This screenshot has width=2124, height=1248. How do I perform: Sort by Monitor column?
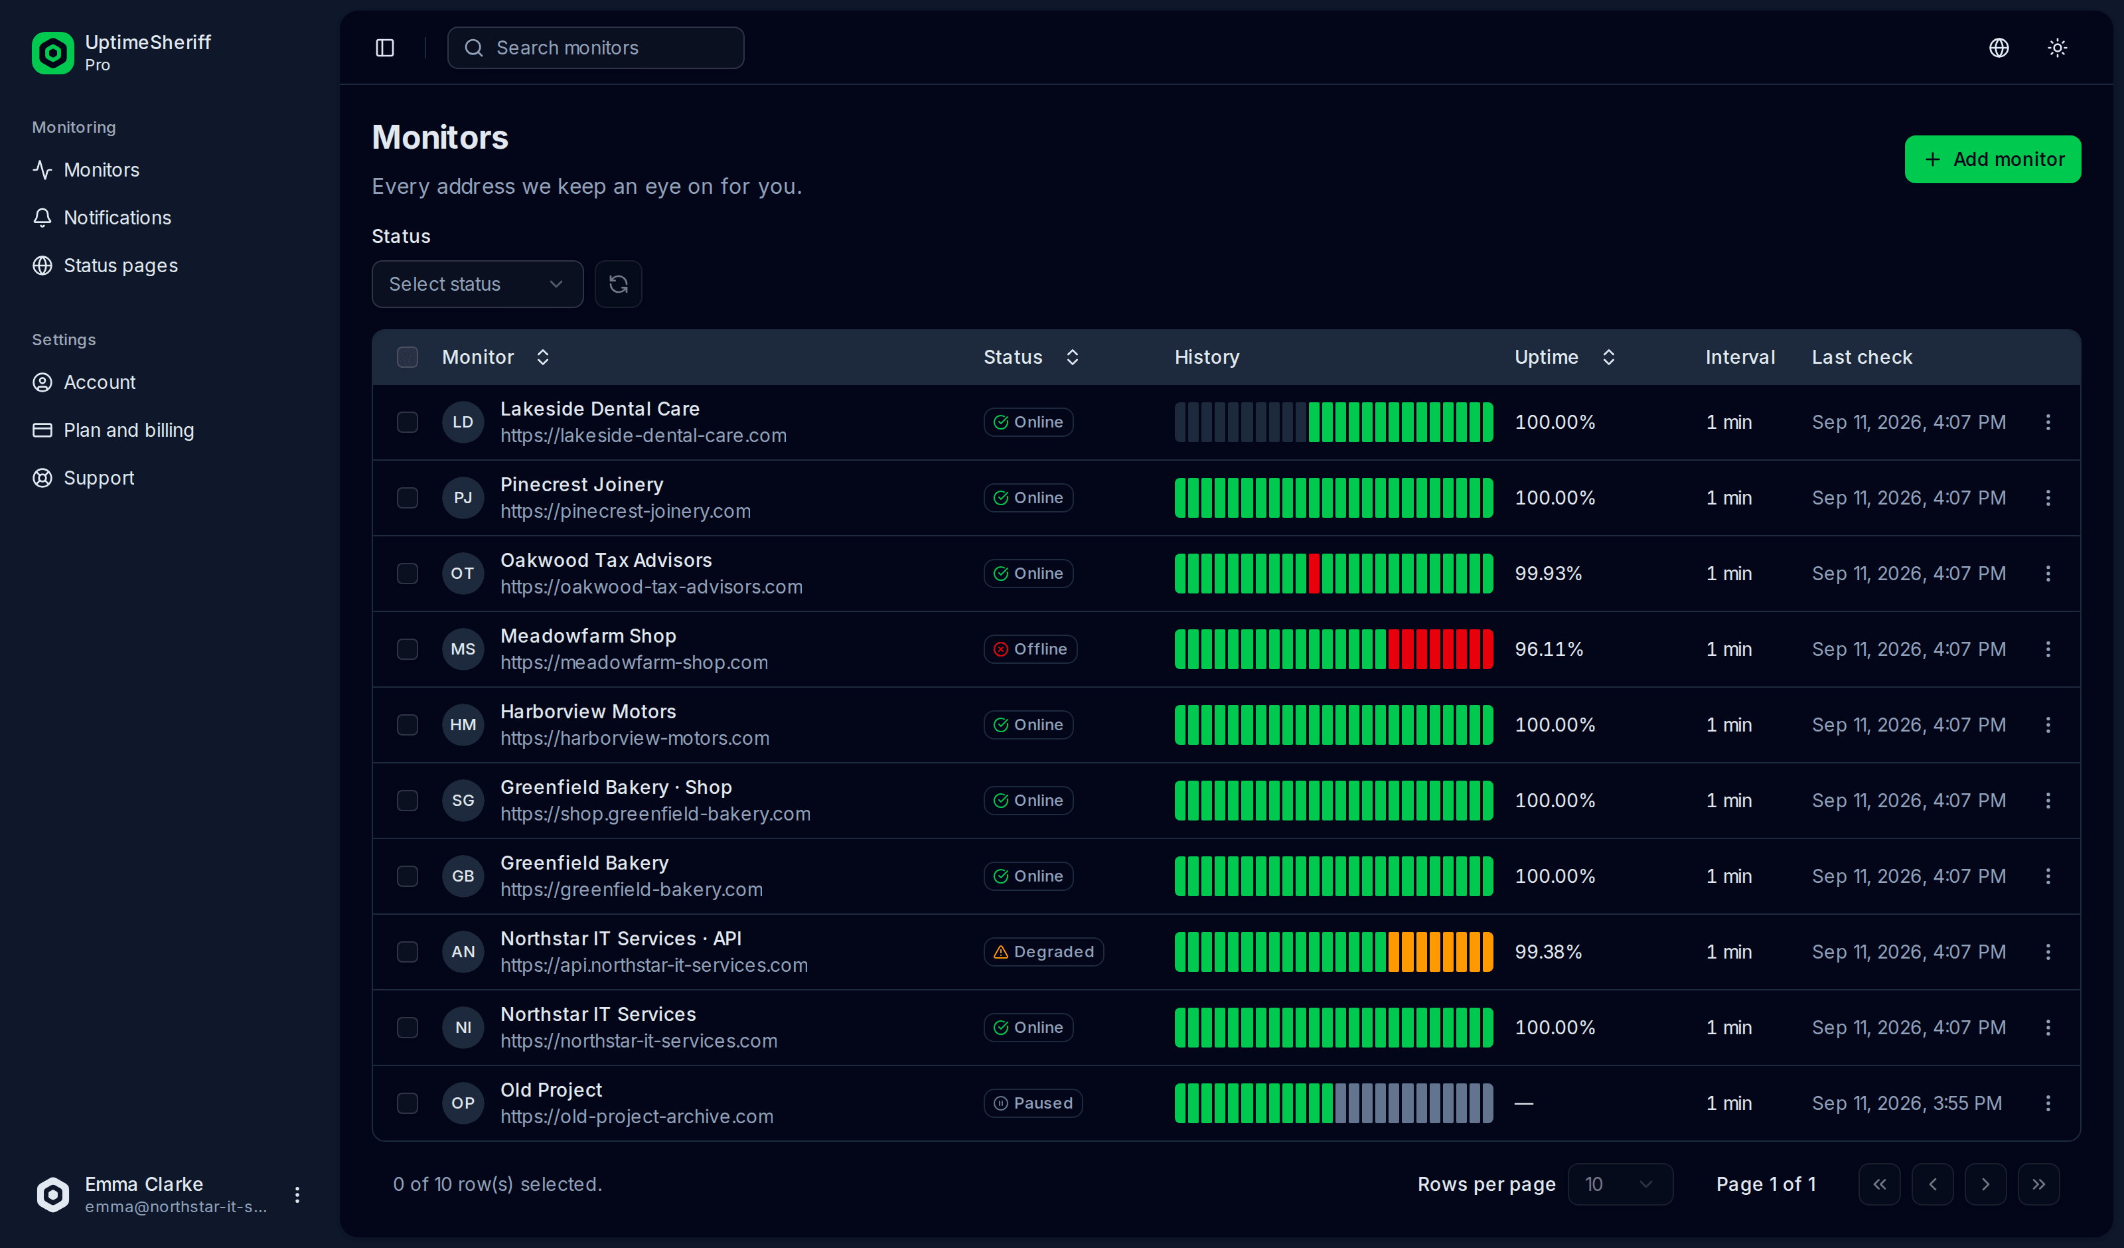tap(496, 356)
